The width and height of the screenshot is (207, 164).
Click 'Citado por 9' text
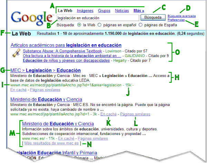(158, 56)
